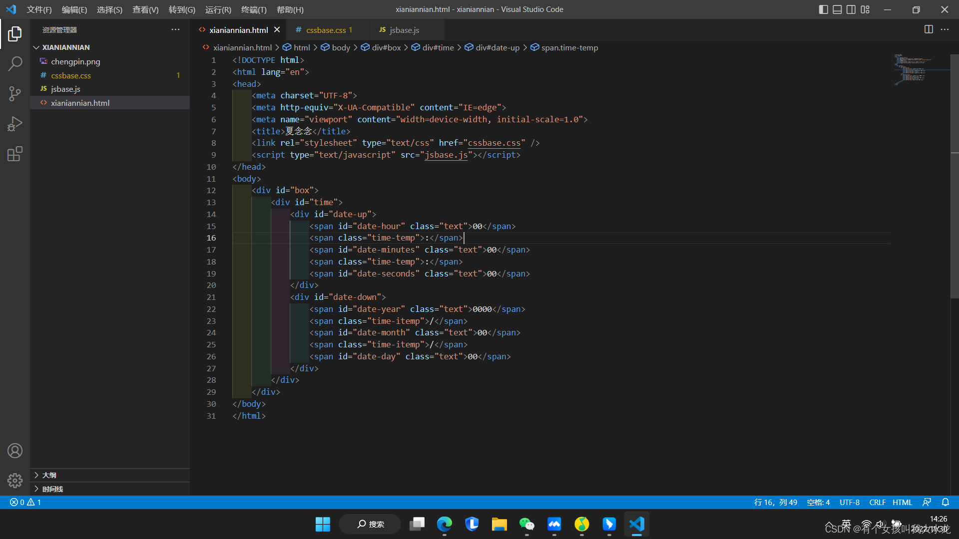959x539 pixels.
Task: Open the 选择(S) menu
Action: point(109,9)
